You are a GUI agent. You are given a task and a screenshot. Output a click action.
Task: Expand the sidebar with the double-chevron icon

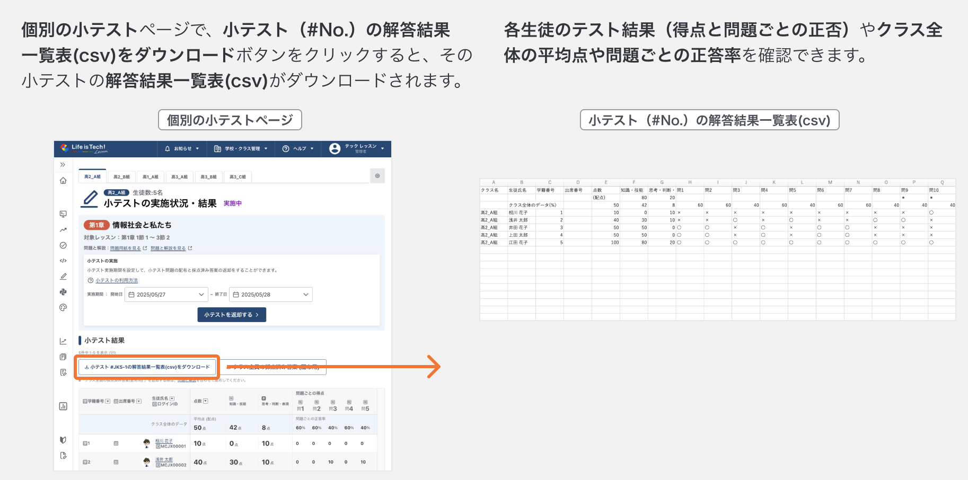pos(63,165)
